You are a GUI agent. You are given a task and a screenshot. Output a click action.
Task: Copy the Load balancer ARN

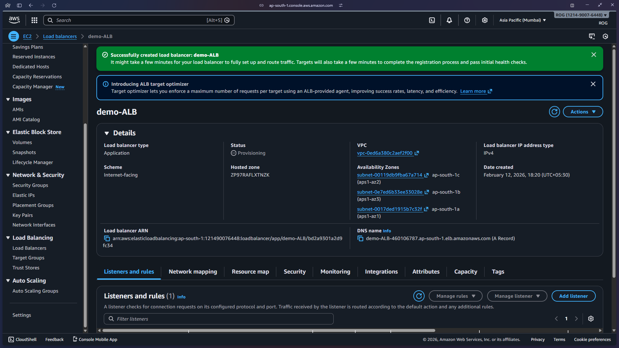click(107, 238)
